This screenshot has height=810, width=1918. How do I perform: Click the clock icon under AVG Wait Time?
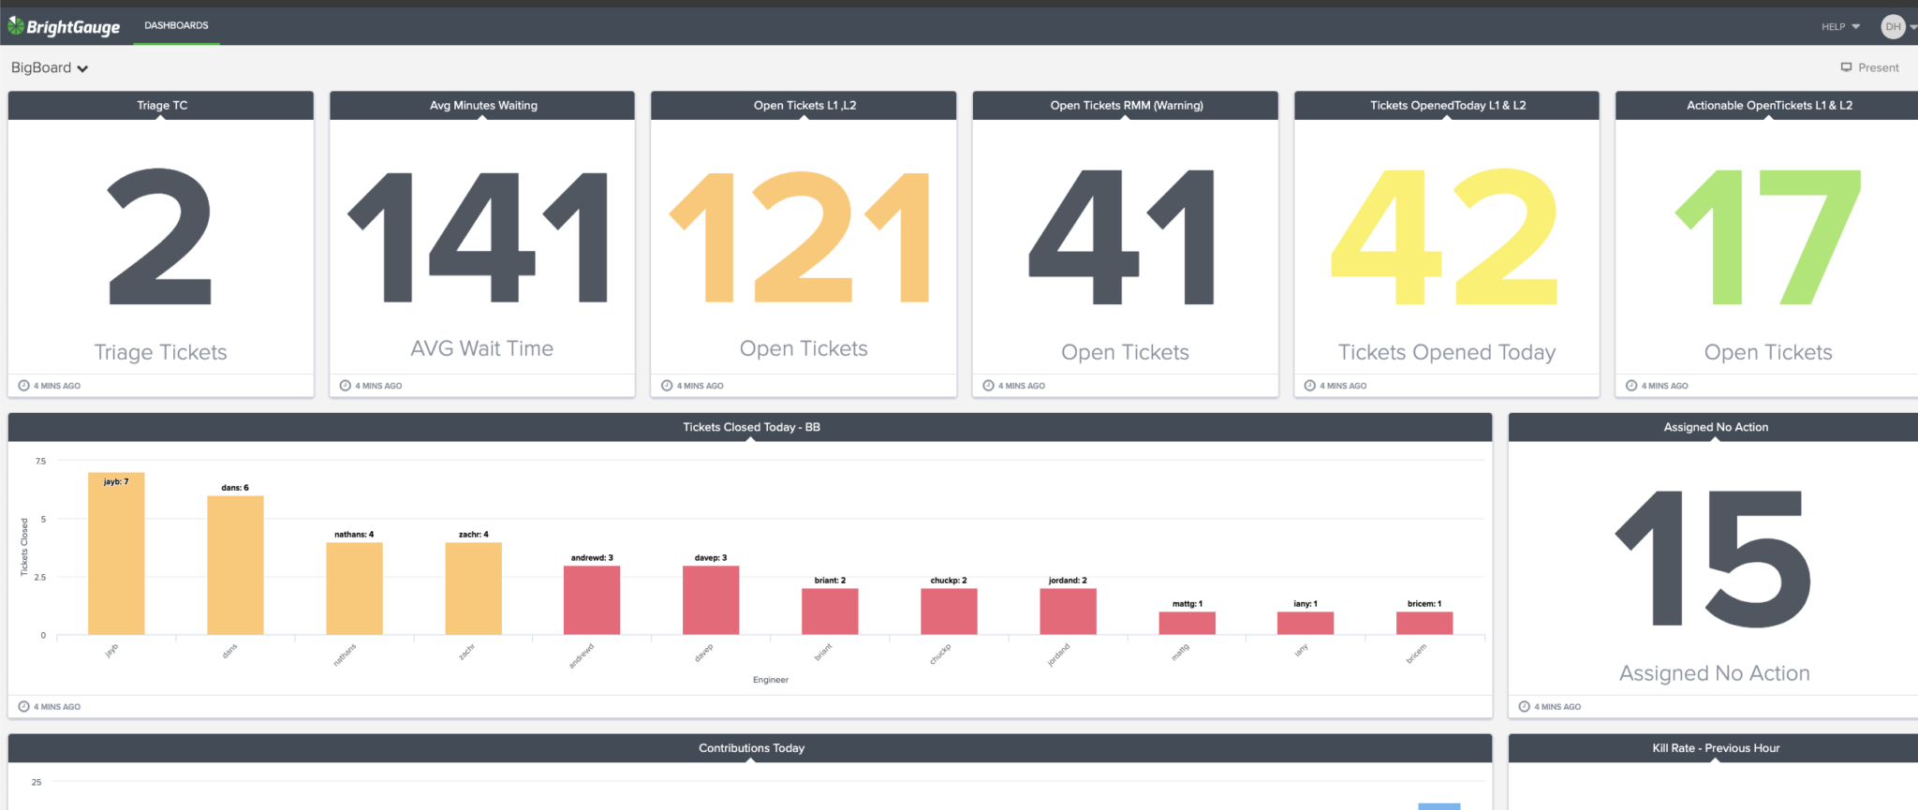click(x=346, y=386)
